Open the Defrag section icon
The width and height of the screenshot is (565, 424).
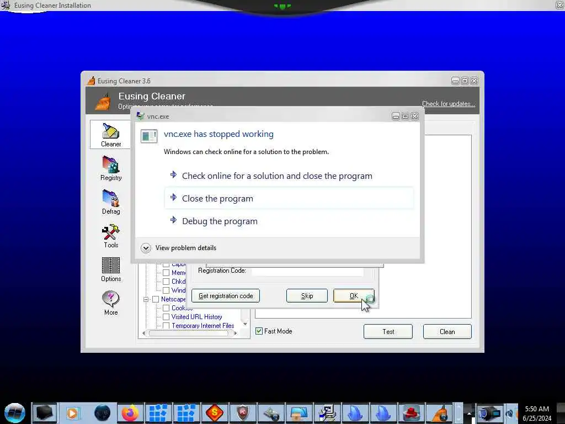tap(110, 198)
